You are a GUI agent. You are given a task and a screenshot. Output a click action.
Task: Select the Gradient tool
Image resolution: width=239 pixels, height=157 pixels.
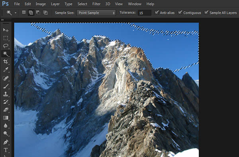click(6, 118)
